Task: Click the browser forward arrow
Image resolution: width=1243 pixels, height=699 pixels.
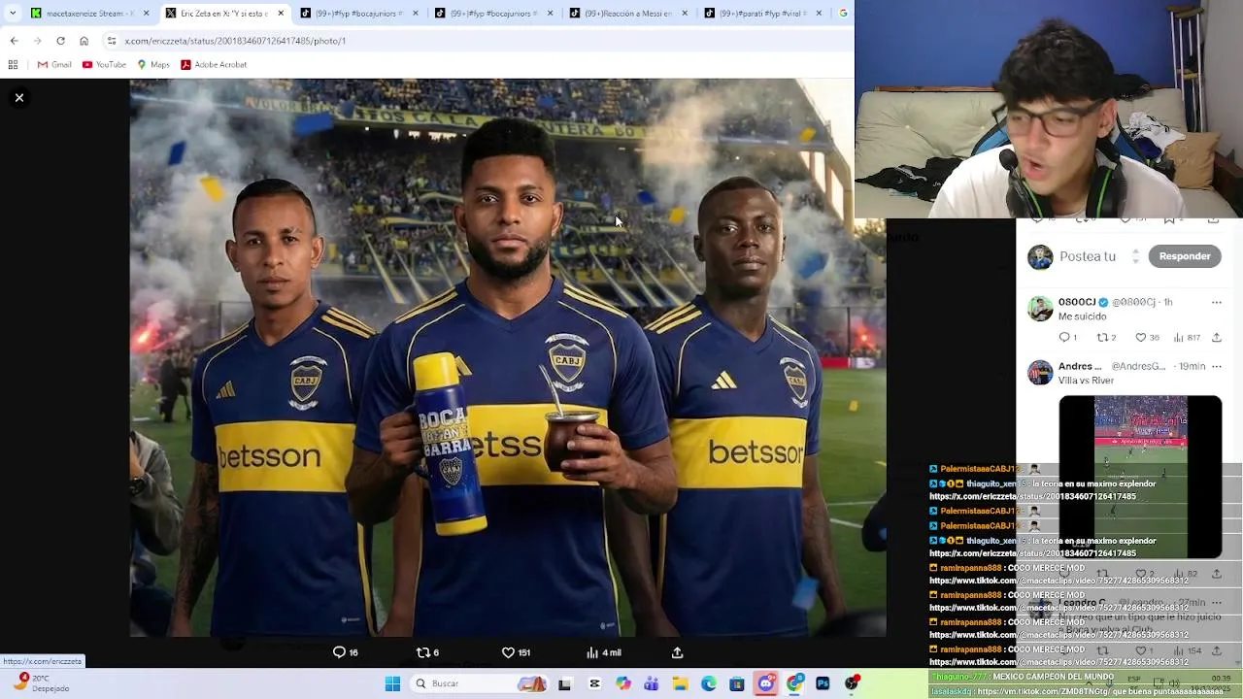Action: point(37,41)
